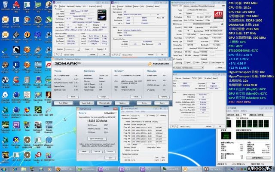Screen dimensions: 275x172
Task: Switch to the Windows Task Manager taskbar button
Action: pos(171,169)
